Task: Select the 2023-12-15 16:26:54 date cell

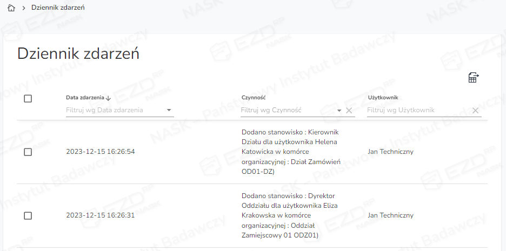Action: 101,152
